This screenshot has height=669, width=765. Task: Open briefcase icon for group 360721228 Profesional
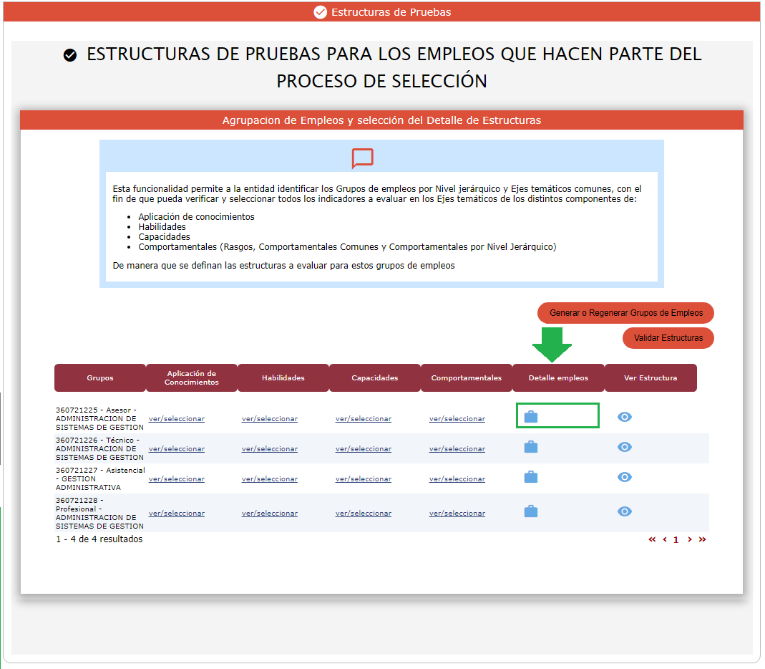(531, 511)
